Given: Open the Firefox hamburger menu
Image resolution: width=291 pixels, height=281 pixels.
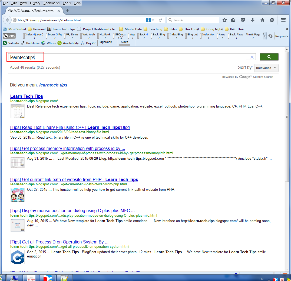Looking at the screenshot, I should pyautogui.click(x=283, y=20).
